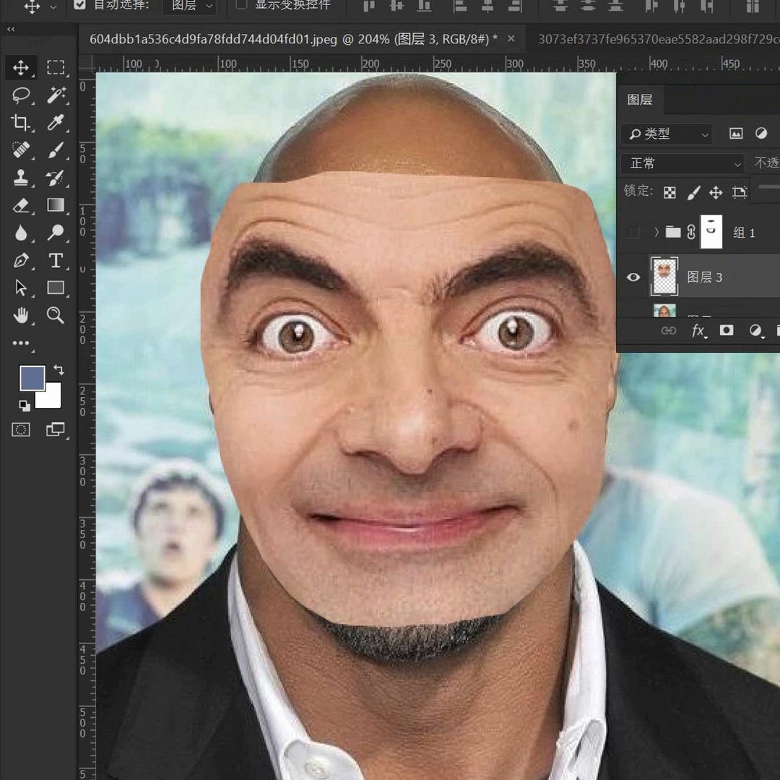Show the hidden 组 1 group

[633, 232]
